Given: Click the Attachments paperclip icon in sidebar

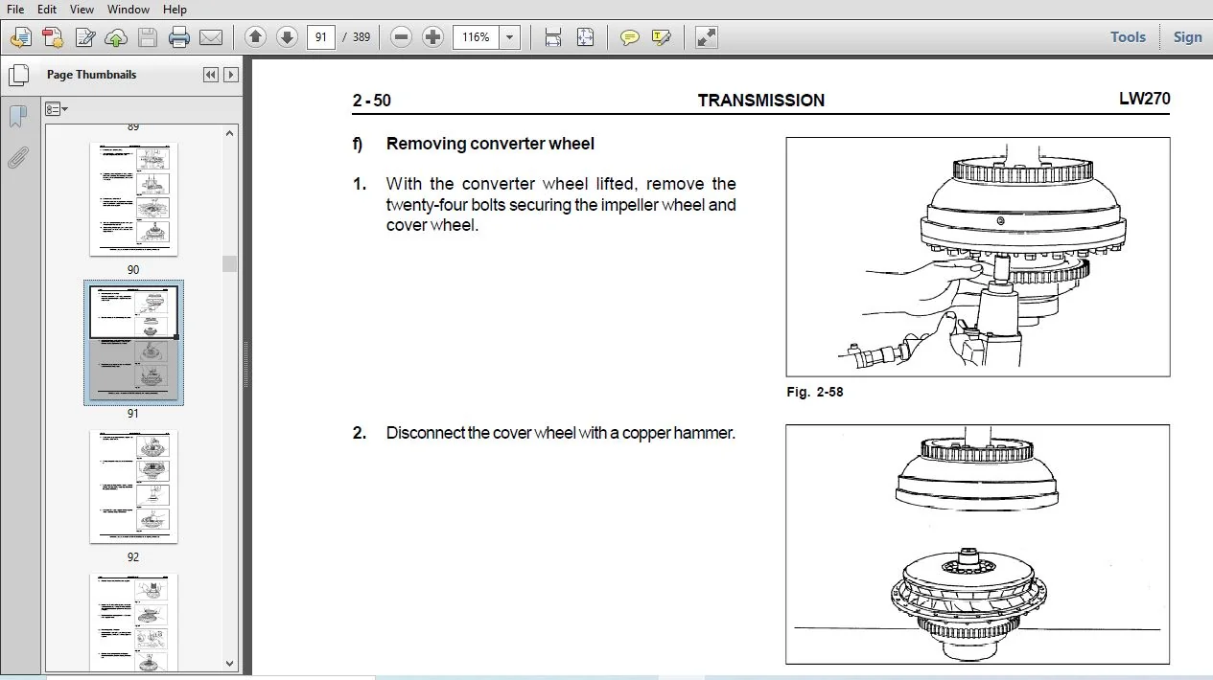Looking at the screenshot, I should [x=17, y=158].
